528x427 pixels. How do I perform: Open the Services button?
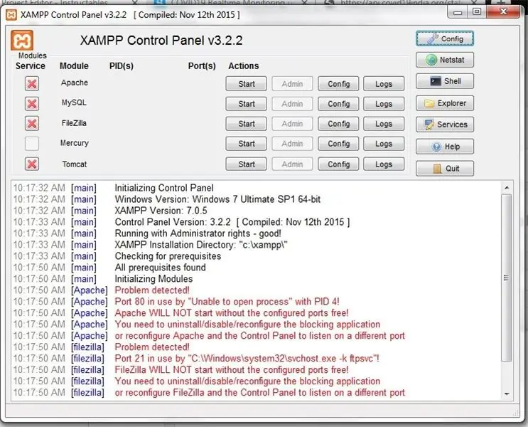point(444,125)
